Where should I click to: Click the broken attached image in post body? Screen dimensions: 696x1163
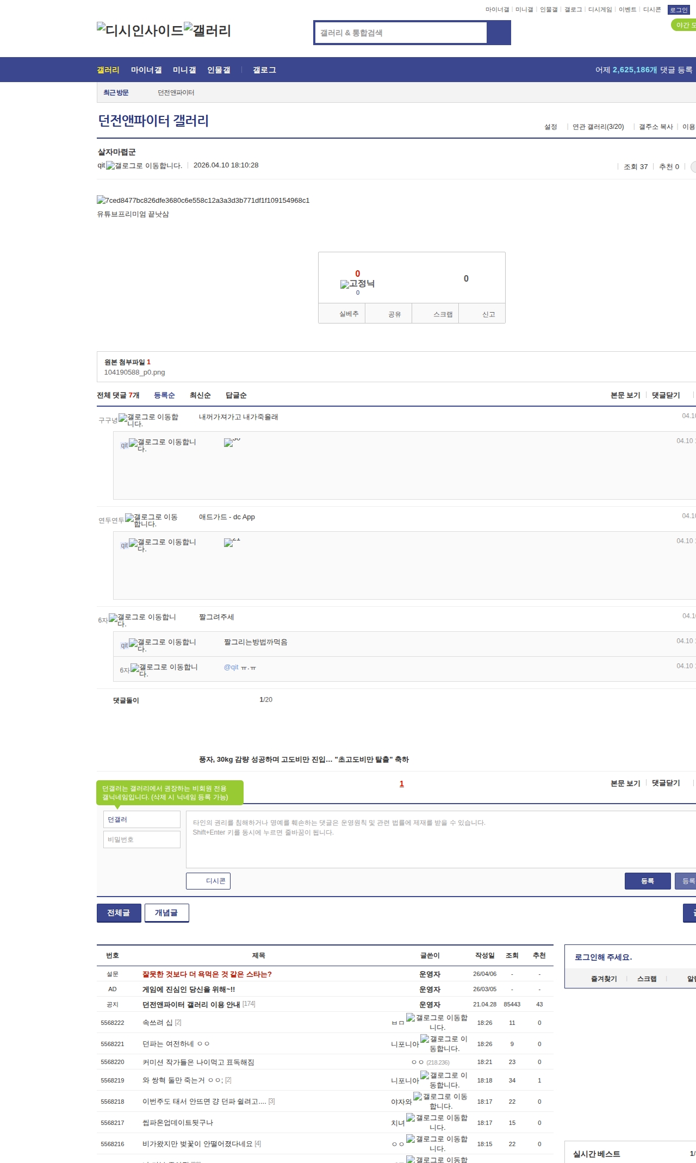point(203,201)
